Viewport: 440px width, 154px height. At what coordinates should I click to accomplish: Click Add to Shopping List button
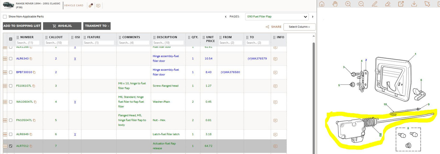[x=22, y=26]
